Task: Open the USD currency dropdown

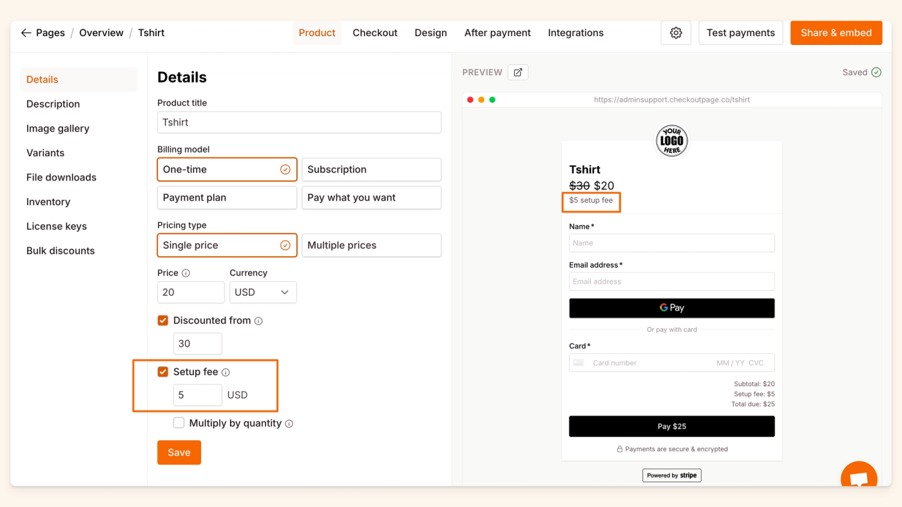Action: tap(263, 292)
